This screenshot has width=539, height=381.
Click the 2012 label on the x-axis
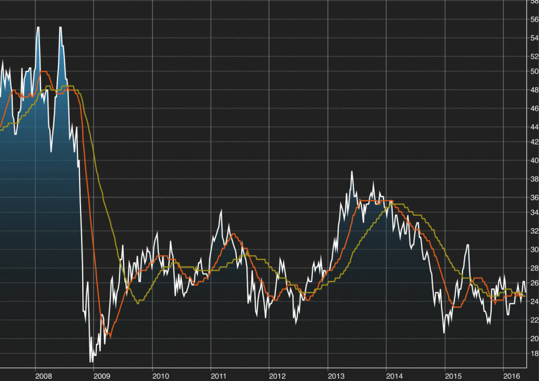coord(277,376)
